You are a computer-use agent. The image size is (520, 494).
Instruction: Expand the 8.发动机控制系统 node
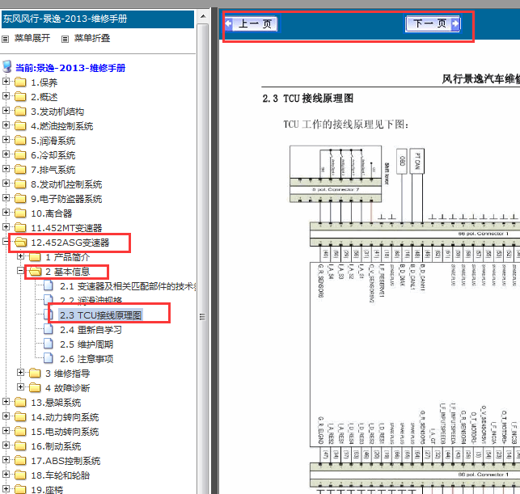6,183
